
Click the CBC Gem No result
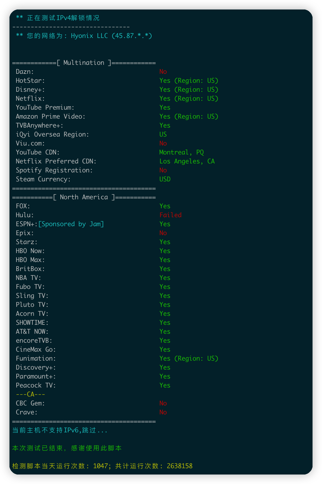(163, 403)
